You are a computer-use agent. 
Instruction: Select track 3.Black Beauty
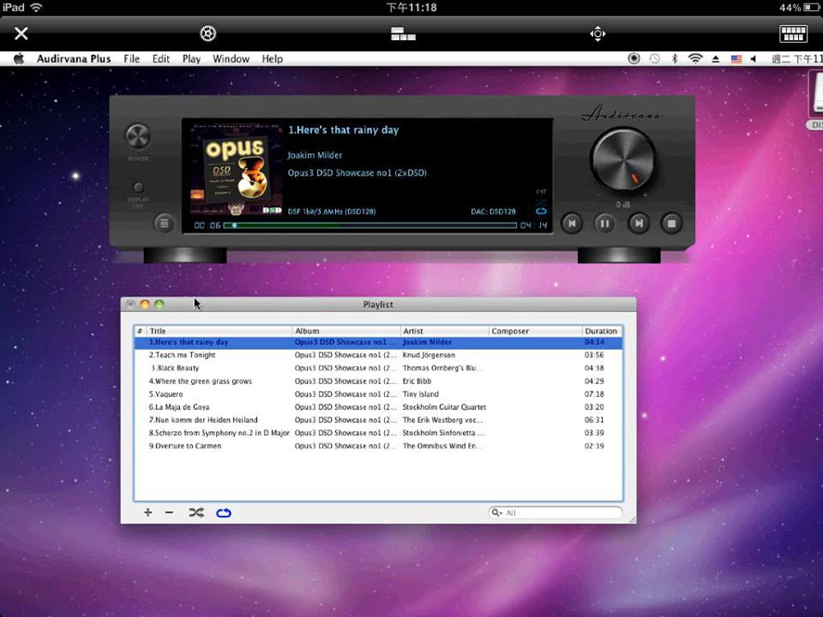tap(378, 368)
